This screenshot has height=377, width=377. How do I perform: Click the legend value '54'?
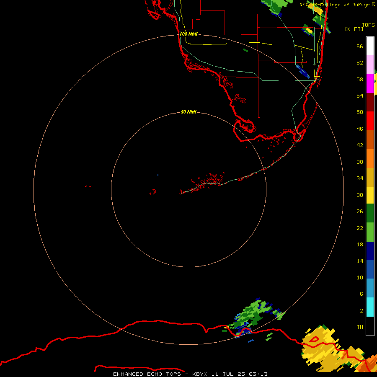360,96
